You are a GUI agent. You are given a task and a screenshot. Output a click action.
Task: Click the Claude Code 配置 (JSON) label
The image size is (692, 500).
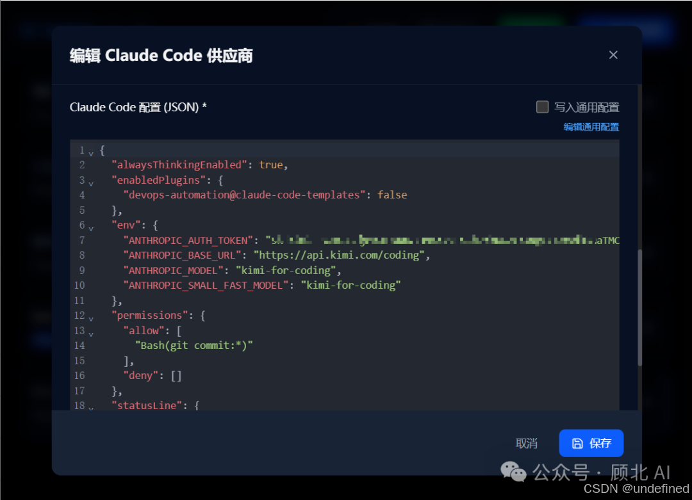[138, 107]
